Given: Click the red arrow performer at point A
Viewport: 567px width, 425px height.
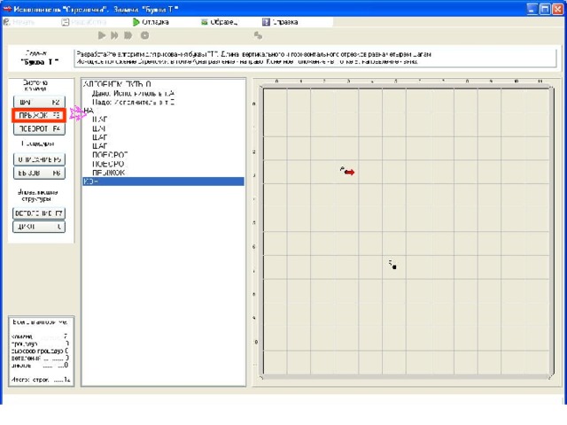Looking at the screenshot, I should coord(349,173).
